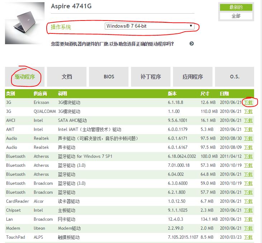Select the 全部 filter button
The height and width of the screenshot is (243, 262).
pos(236,16)
